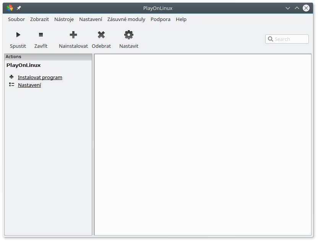Minimize the PlayOnLinux window
This screenshot has width=318, height=242.
pos(287,8)
